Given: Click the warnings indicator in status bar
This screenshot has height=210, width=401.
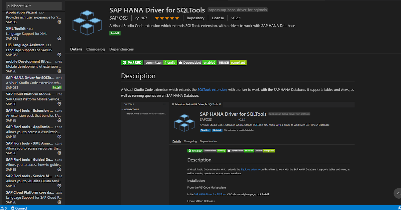Looking at the screenshot, I should click(4, 208).
